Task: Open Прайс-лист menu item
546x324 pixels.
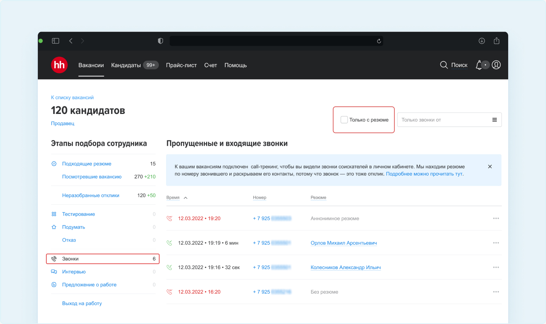Action: click(181, 65)
